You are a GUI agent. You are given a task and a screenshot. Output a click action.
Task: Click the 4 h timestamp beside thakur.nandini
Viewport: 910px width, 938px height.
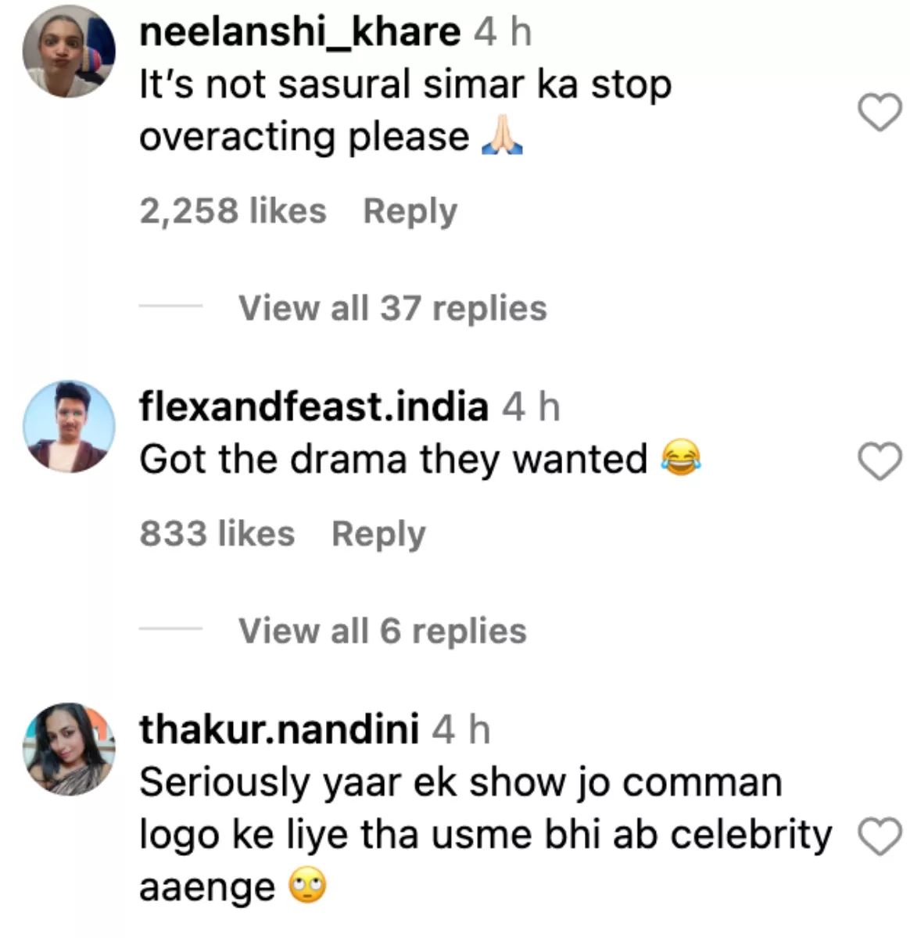point(461,730)
